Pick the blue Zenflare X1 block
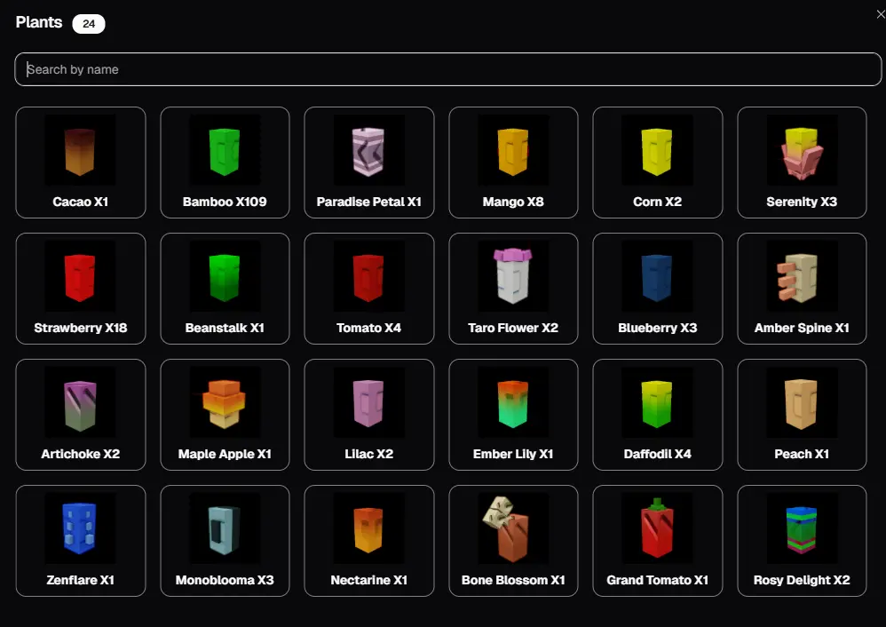The height and width of the screenshot is (627, 886). click(80, 528)
